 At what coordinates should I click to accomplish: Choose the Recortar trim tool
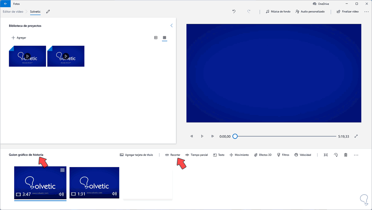(x=173, y=155)
